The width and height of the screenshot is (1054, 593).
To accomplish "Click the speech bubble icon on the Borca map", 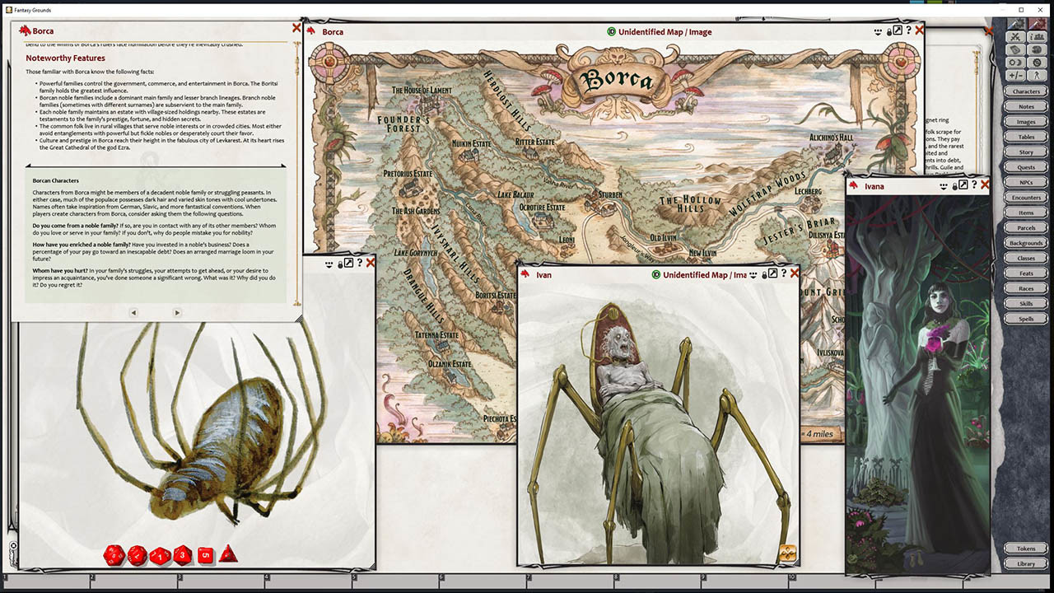I will (877, 31).
